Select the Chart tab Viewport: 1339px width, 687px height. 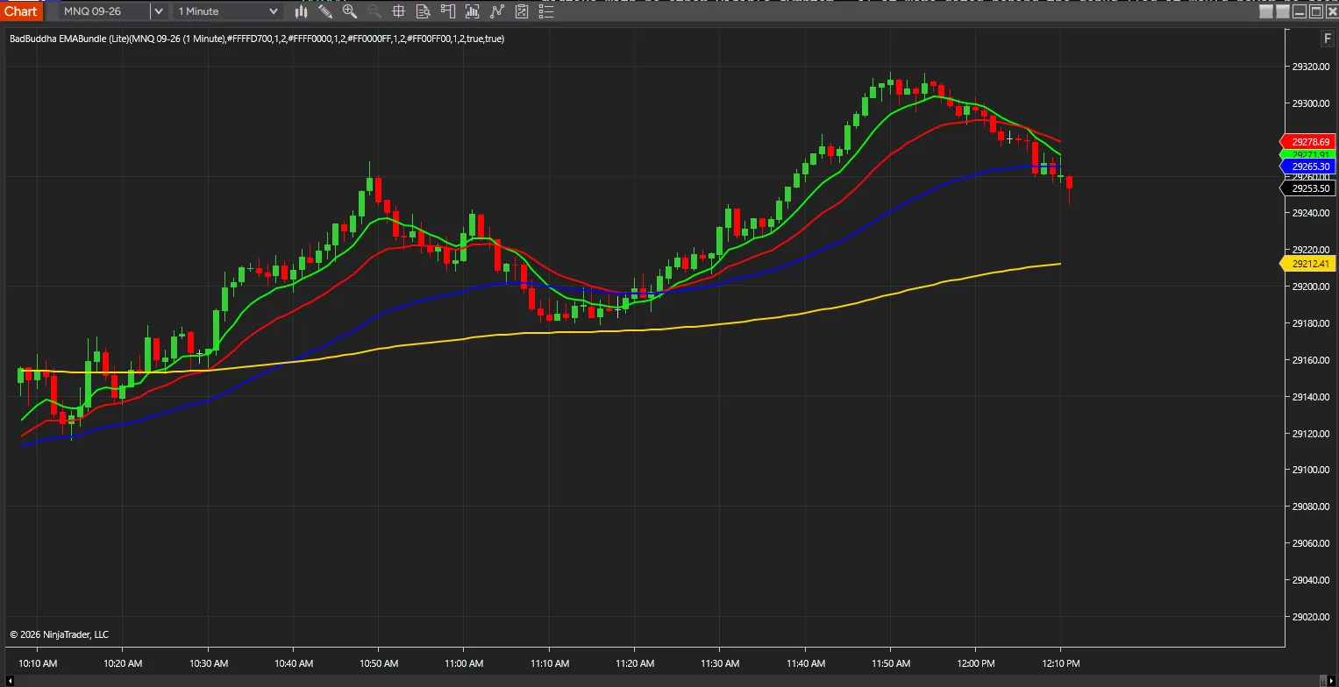(x=20, y=11)
